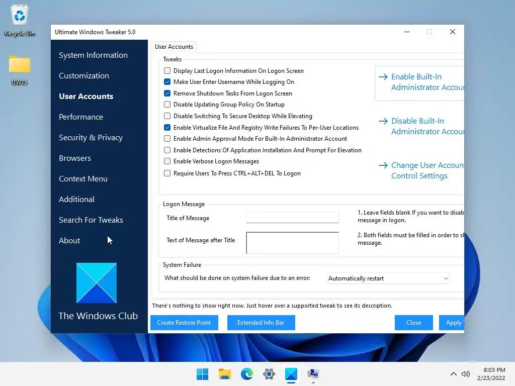Close the Ultimate Windows Tweaker window
The height and width of the screenshot is (386, 515).
tap(453, 32)
